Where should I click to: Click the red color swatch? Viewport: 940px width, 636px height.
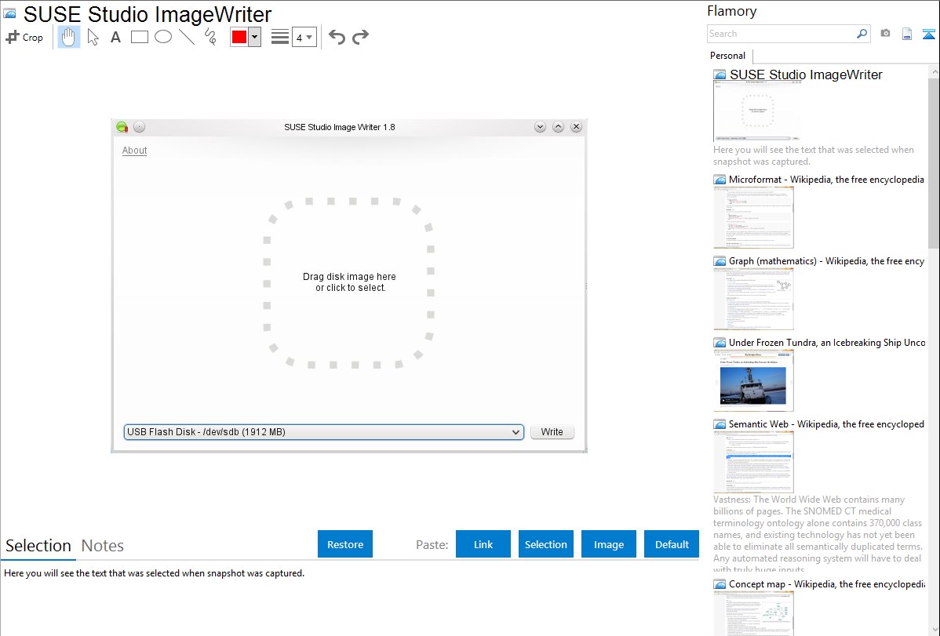tap(239, 37)
